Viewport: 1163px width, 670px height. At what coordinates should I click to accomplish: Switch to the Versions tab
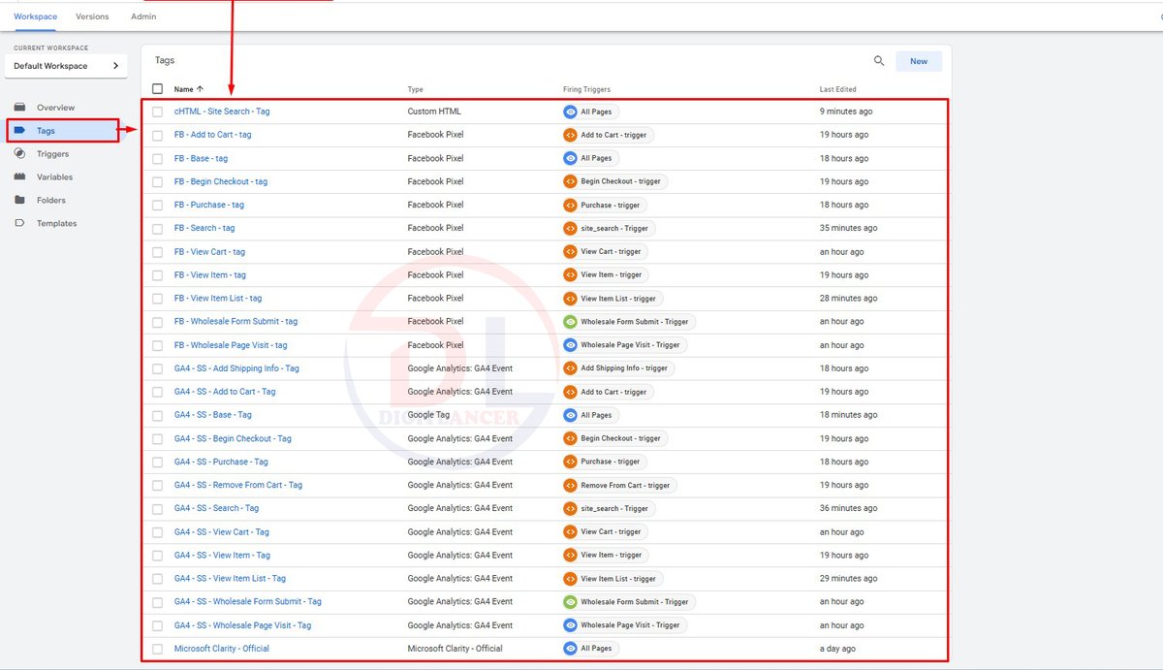92,16
